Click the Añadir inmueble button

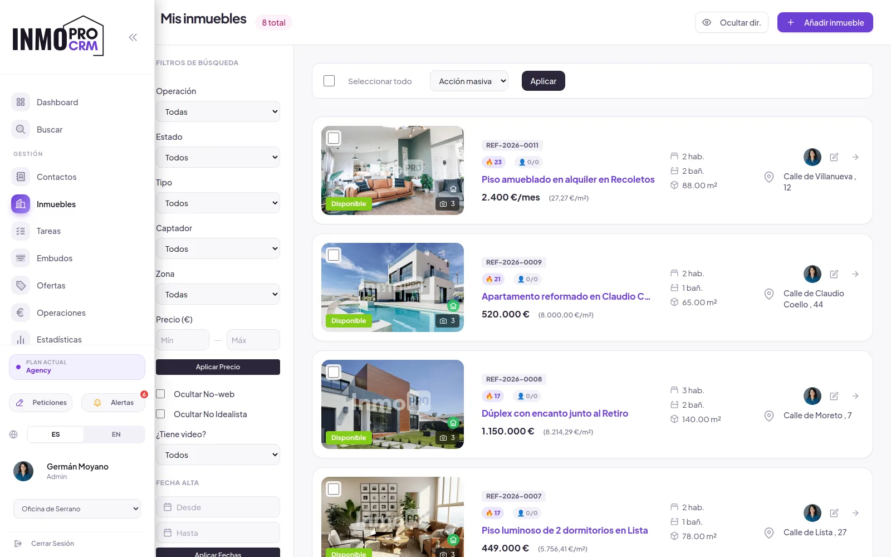tap(825, 22)
